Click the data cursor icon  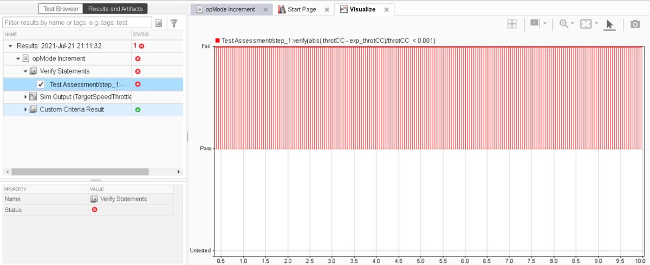tap(535, 24)
